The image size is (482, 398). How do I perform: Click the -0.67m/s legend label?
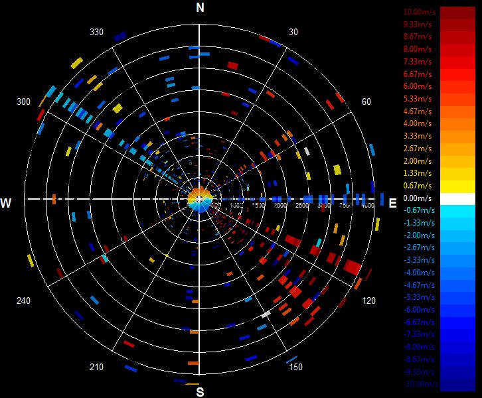[419, 210]
